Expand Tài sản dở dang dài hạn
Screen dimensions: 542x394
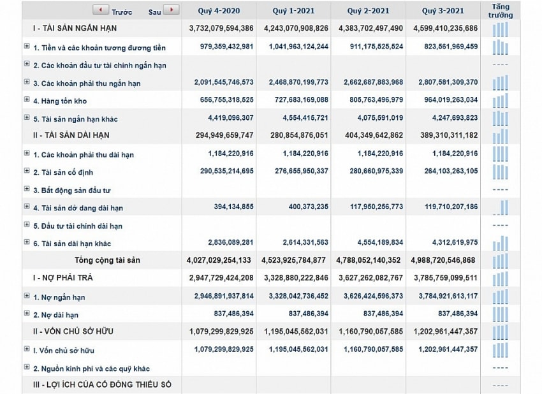[27, 207]
